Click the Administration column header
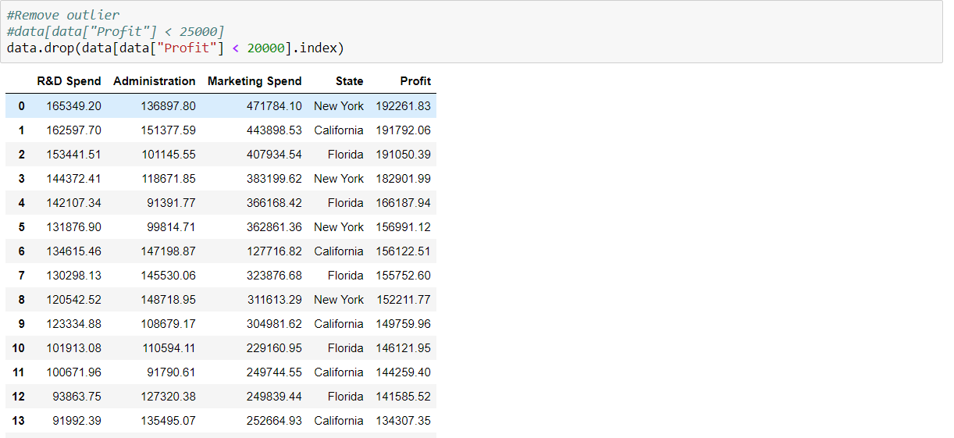Viewport: 954px width, 438px height. (155, 81)
